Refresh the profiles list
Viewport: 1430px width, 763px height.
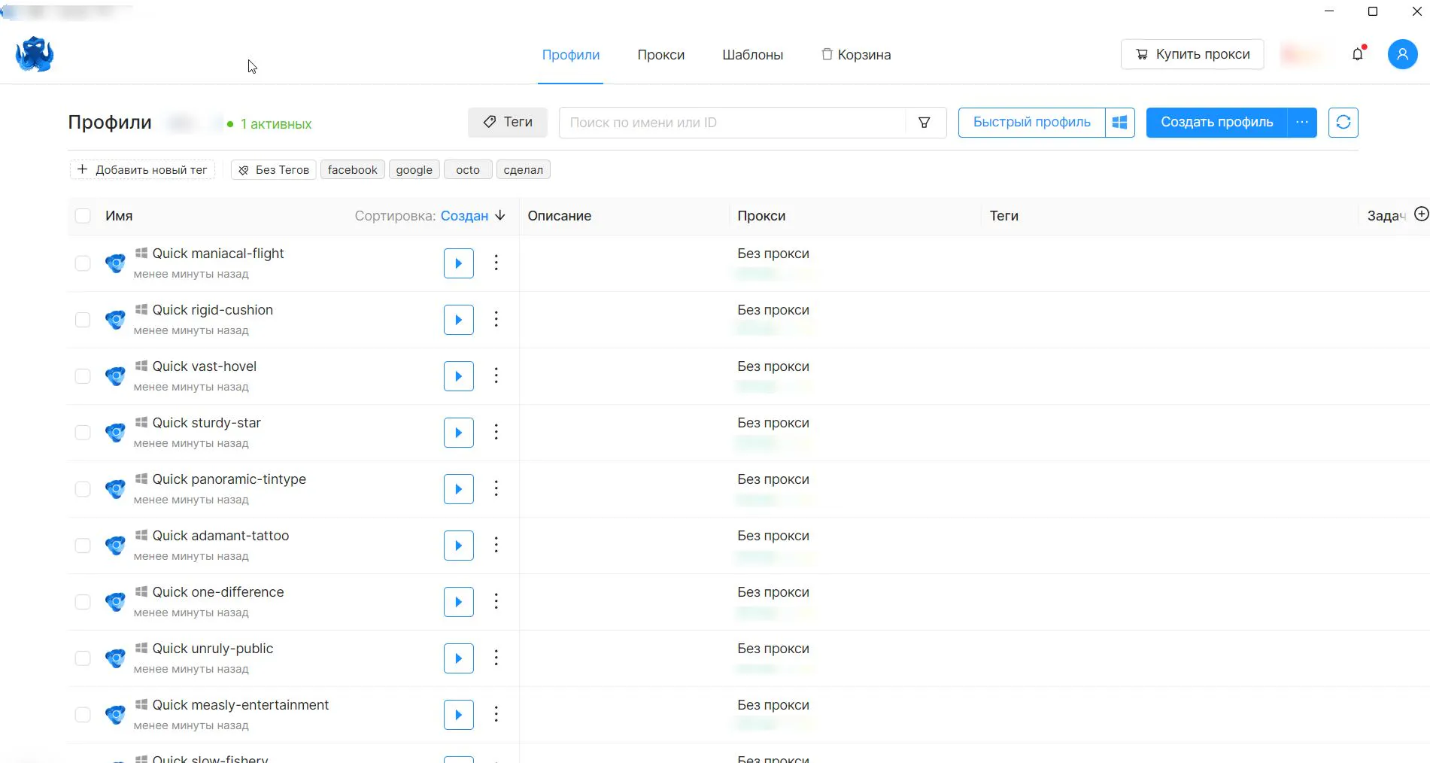pyautogui.click(x=1343, y=122)
